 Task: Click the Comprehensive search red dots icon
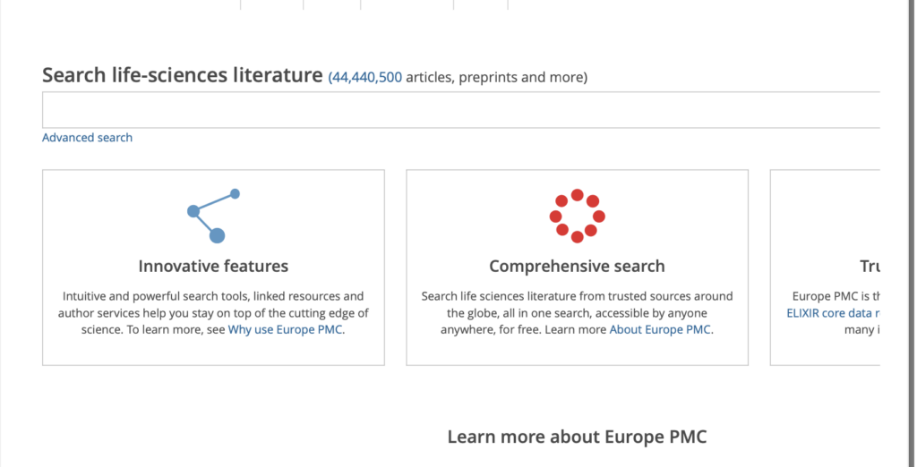click(x=577, y=216)
